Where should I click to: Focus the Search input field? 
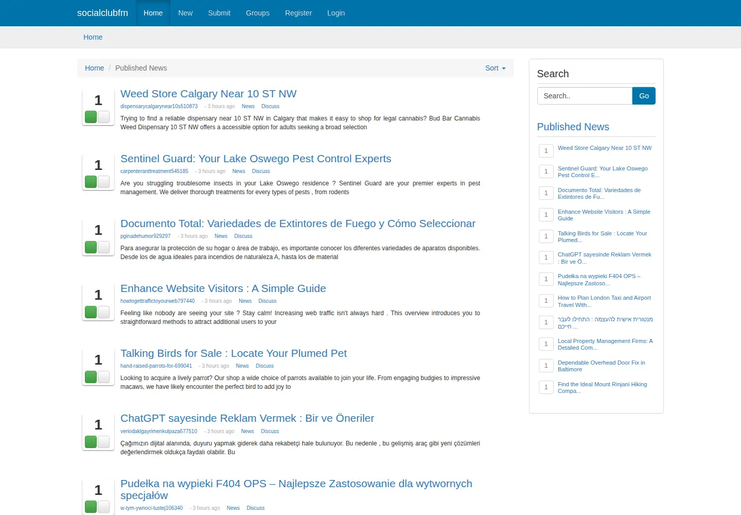pos(585,96)
